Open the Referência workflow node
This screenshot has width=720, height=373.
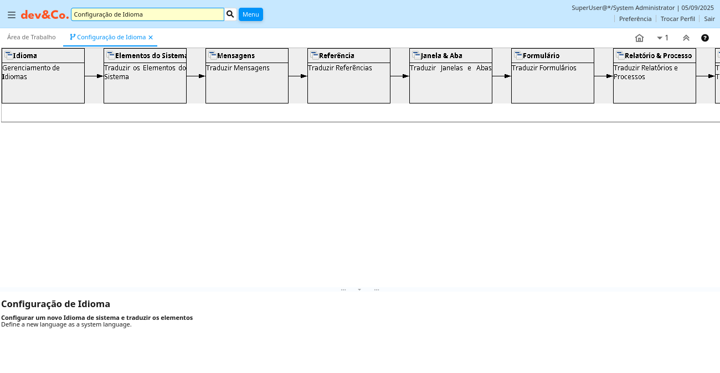pos(349,75)
